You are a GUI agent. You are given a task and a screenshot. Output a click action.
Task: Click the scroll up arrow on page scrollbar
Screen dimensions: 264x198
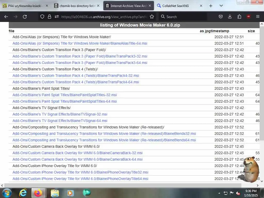(x=262, y=24)
